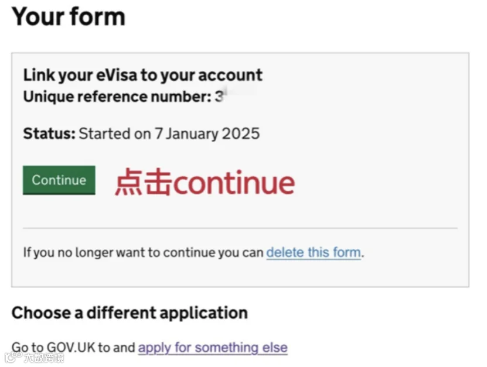This screenshot has height=367, width=487.
Task: Open the 'delete this form' link
Action: [314, 252]
